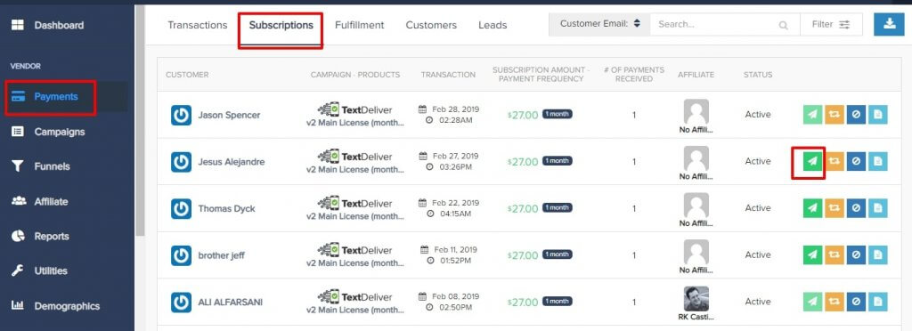Screen dimensions: 912x331
Task: Click the $27.00 amount for Thomas Dyck
Action: pos(523,208)
